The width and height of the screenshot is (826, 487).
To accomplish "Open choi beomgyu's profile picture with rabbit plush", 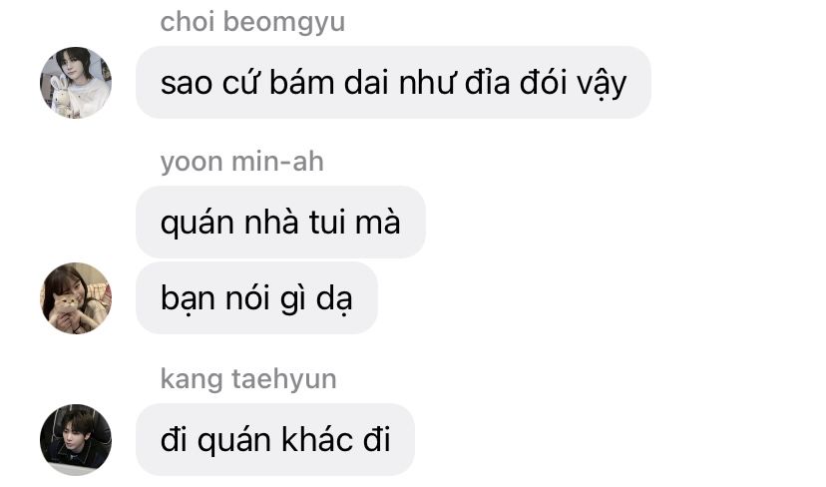I will pos(76,83).
